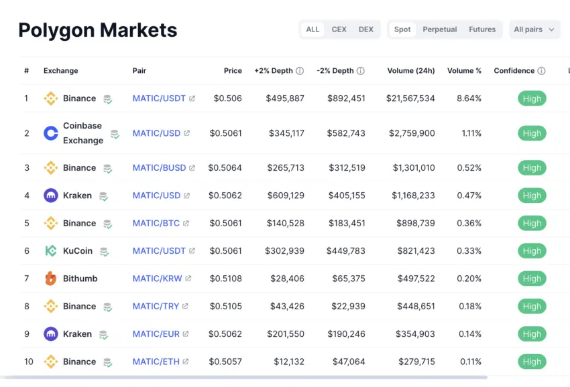Select the ALL exchange filter

[312, 29]
